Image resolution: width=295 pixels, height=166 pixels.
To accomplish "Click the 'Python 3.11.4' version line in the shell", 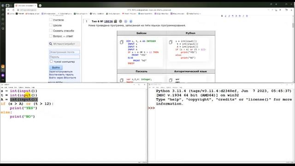I will click(224, 91).
